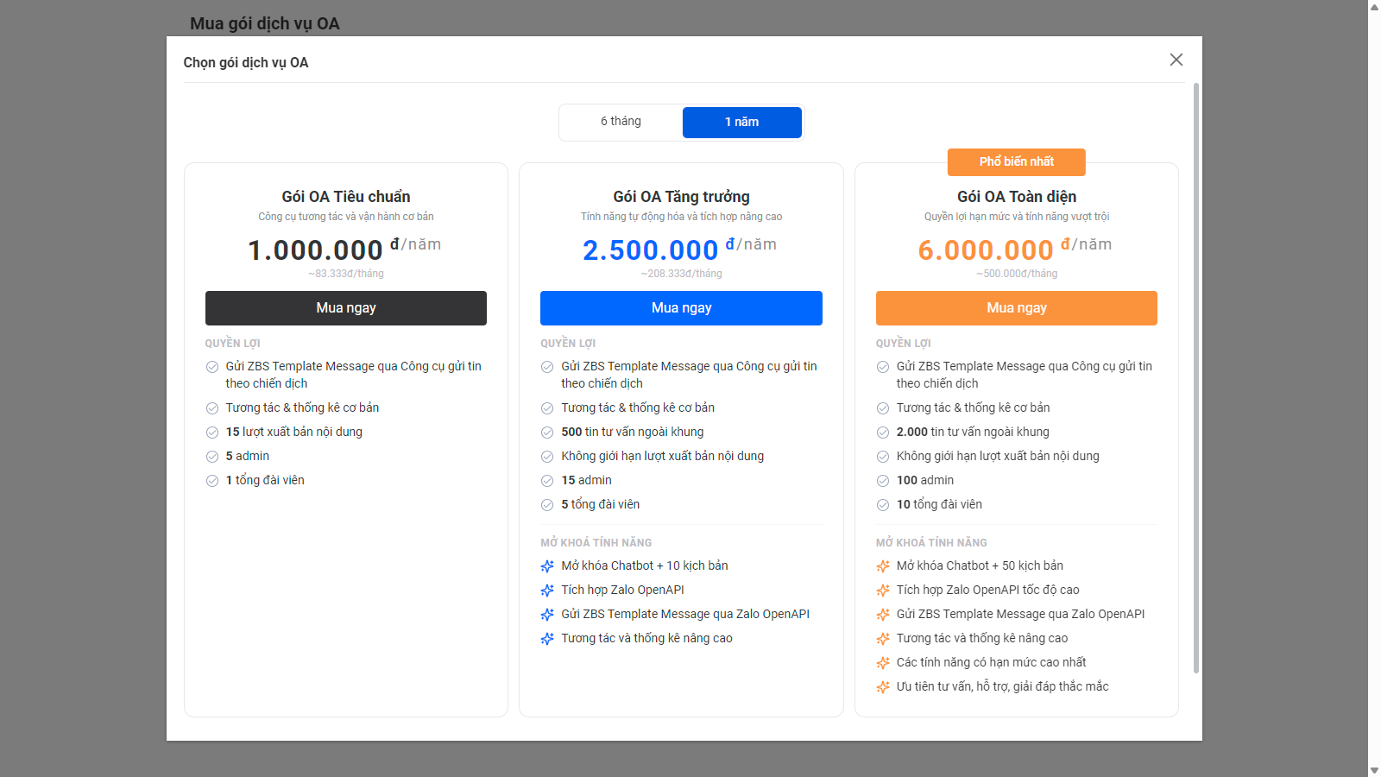Click check icon beside 100 admin
The height and width of the screenshot is (777, 1381).
click(883, 481)
